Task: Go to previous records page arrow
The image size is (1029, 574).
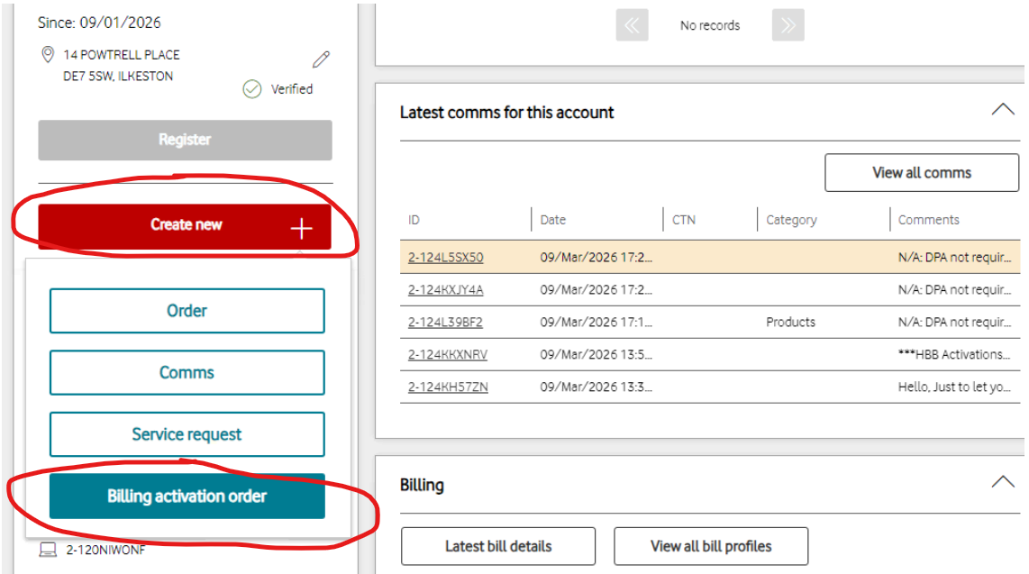Action: coord(632,25)
